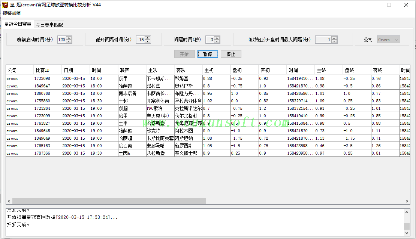Open the 公司 Crown dropdown
Image resolution: width=416 pixels, height=239 pixels.
point(388,40)
